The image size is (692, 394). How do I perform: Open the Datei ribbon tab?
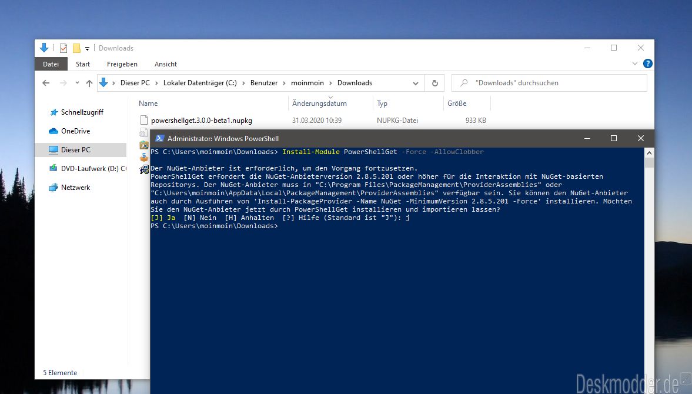[x=51, y=64]
